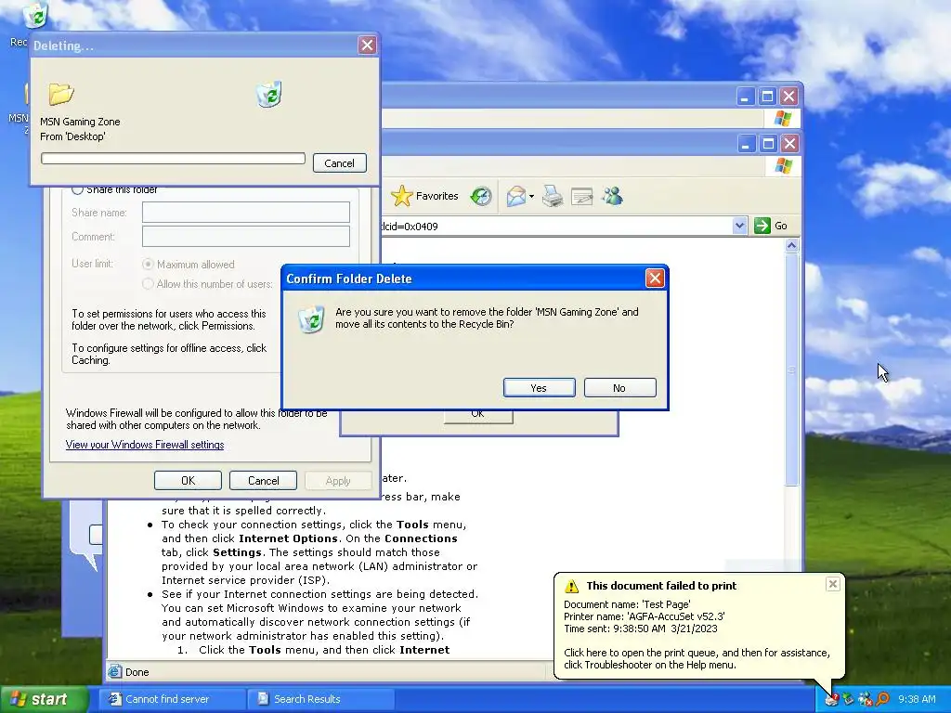
Task: Open View your Windows Firewall settings link
Action: point(145,445)
